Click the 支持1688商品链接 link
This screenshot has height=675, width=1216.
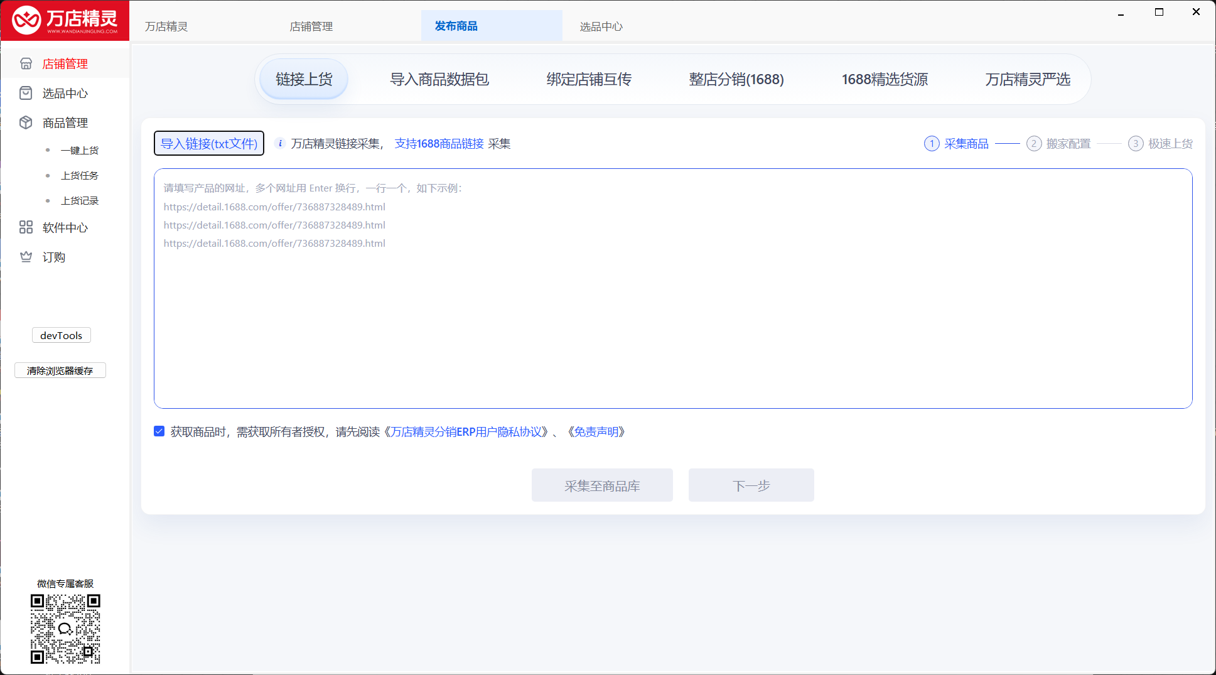(x=439, y=143)
